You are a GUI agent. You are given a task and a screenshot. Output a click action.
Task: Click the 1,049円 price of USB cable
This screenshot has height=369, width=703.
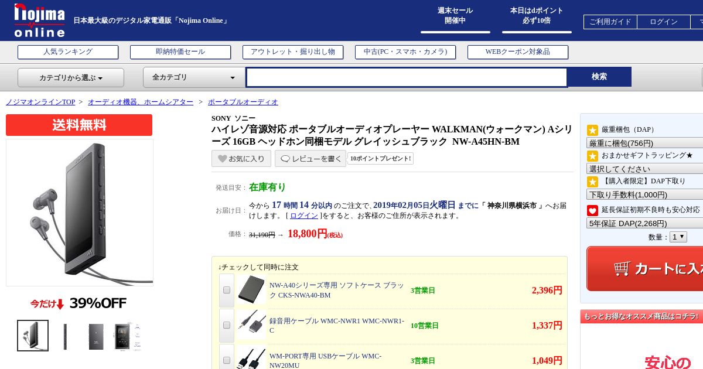[547, 360]
